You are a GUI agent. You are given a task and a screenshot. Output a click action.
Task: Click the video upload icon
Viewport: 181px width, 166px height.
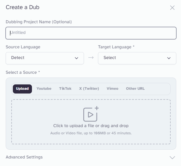pyautogui.click(x=91, y=114)
